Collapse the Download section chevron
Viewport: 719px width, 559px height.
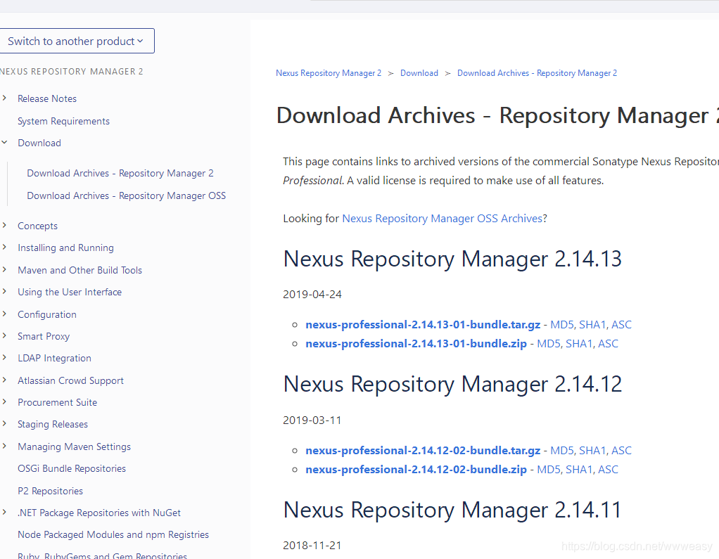coord(5,143)
